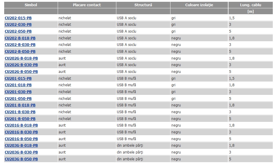
Task: Click the Placare contact column header
Action: (87, 5)
